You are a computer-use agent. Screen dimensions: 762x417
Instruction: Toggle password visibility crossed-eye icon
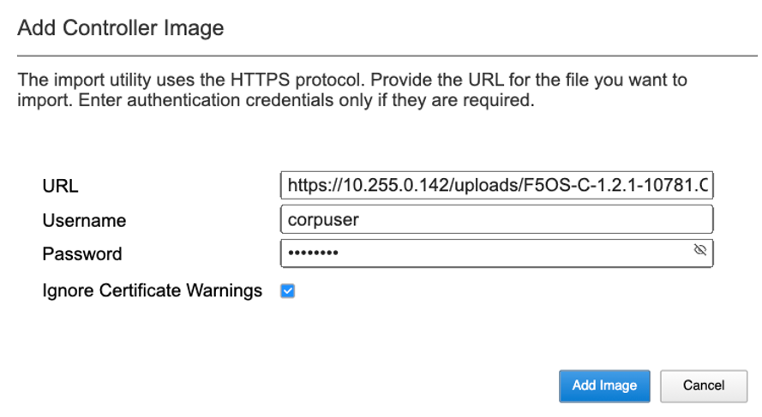[x=699, y=250]
